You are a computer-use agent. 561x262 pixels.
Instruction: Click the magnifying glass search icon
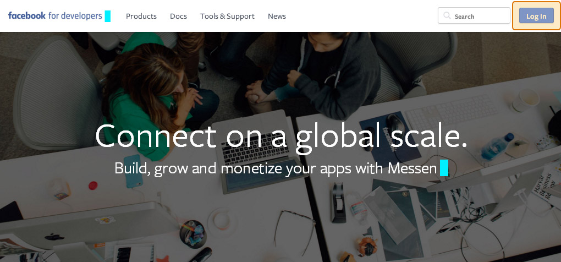pyautogui.click(x=447, y=16)
